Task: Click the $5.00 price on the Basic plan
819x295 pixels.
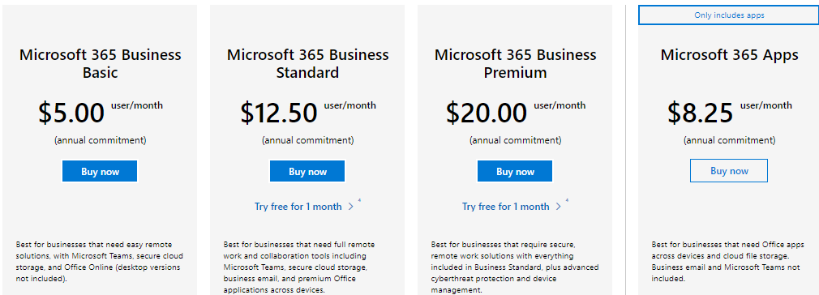Action: 71,113
